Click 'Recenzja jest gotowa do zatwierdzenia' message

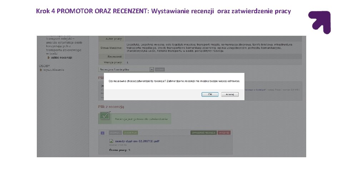[141, 119]
